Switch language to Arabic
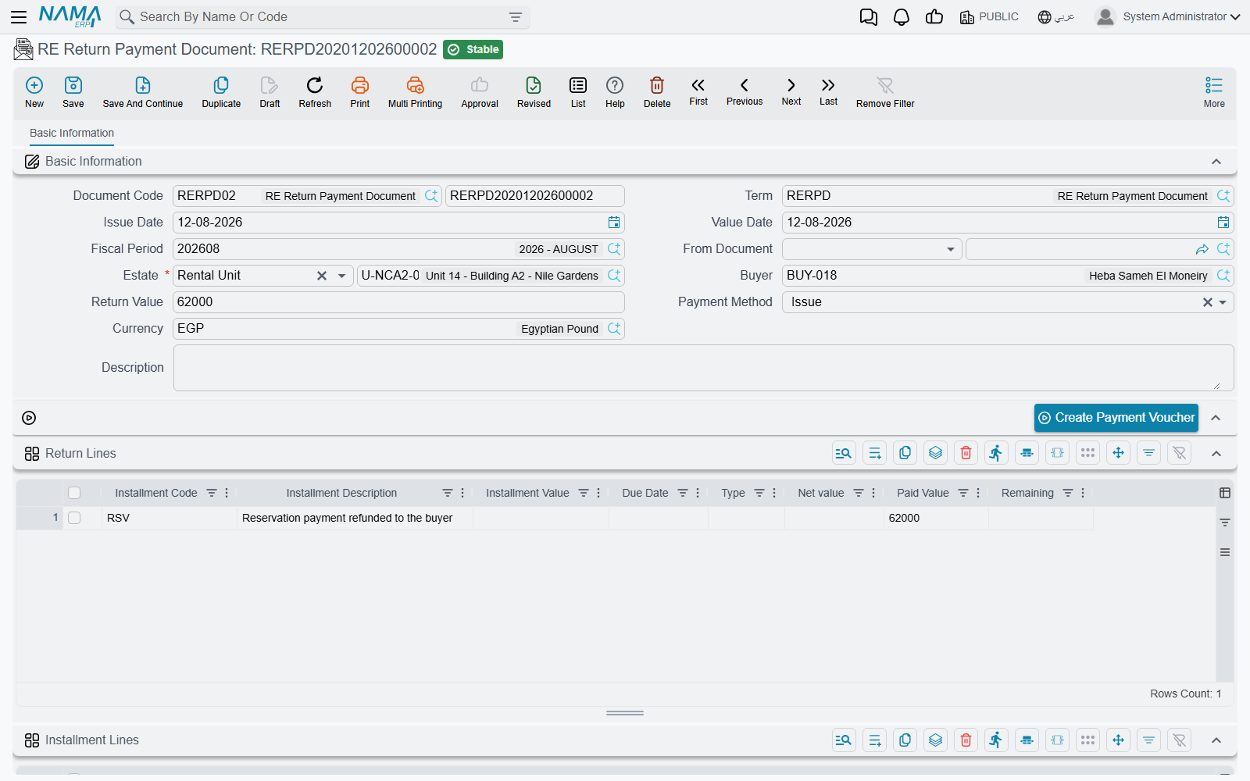Viewport: 1250px width, 781px height. 1056,17
